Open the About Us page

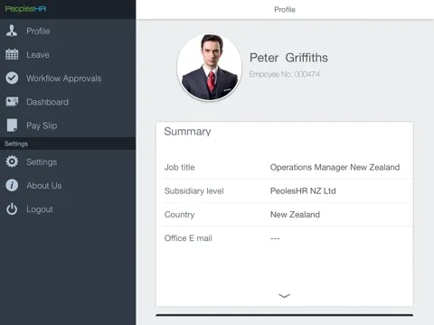pos(68,185)
